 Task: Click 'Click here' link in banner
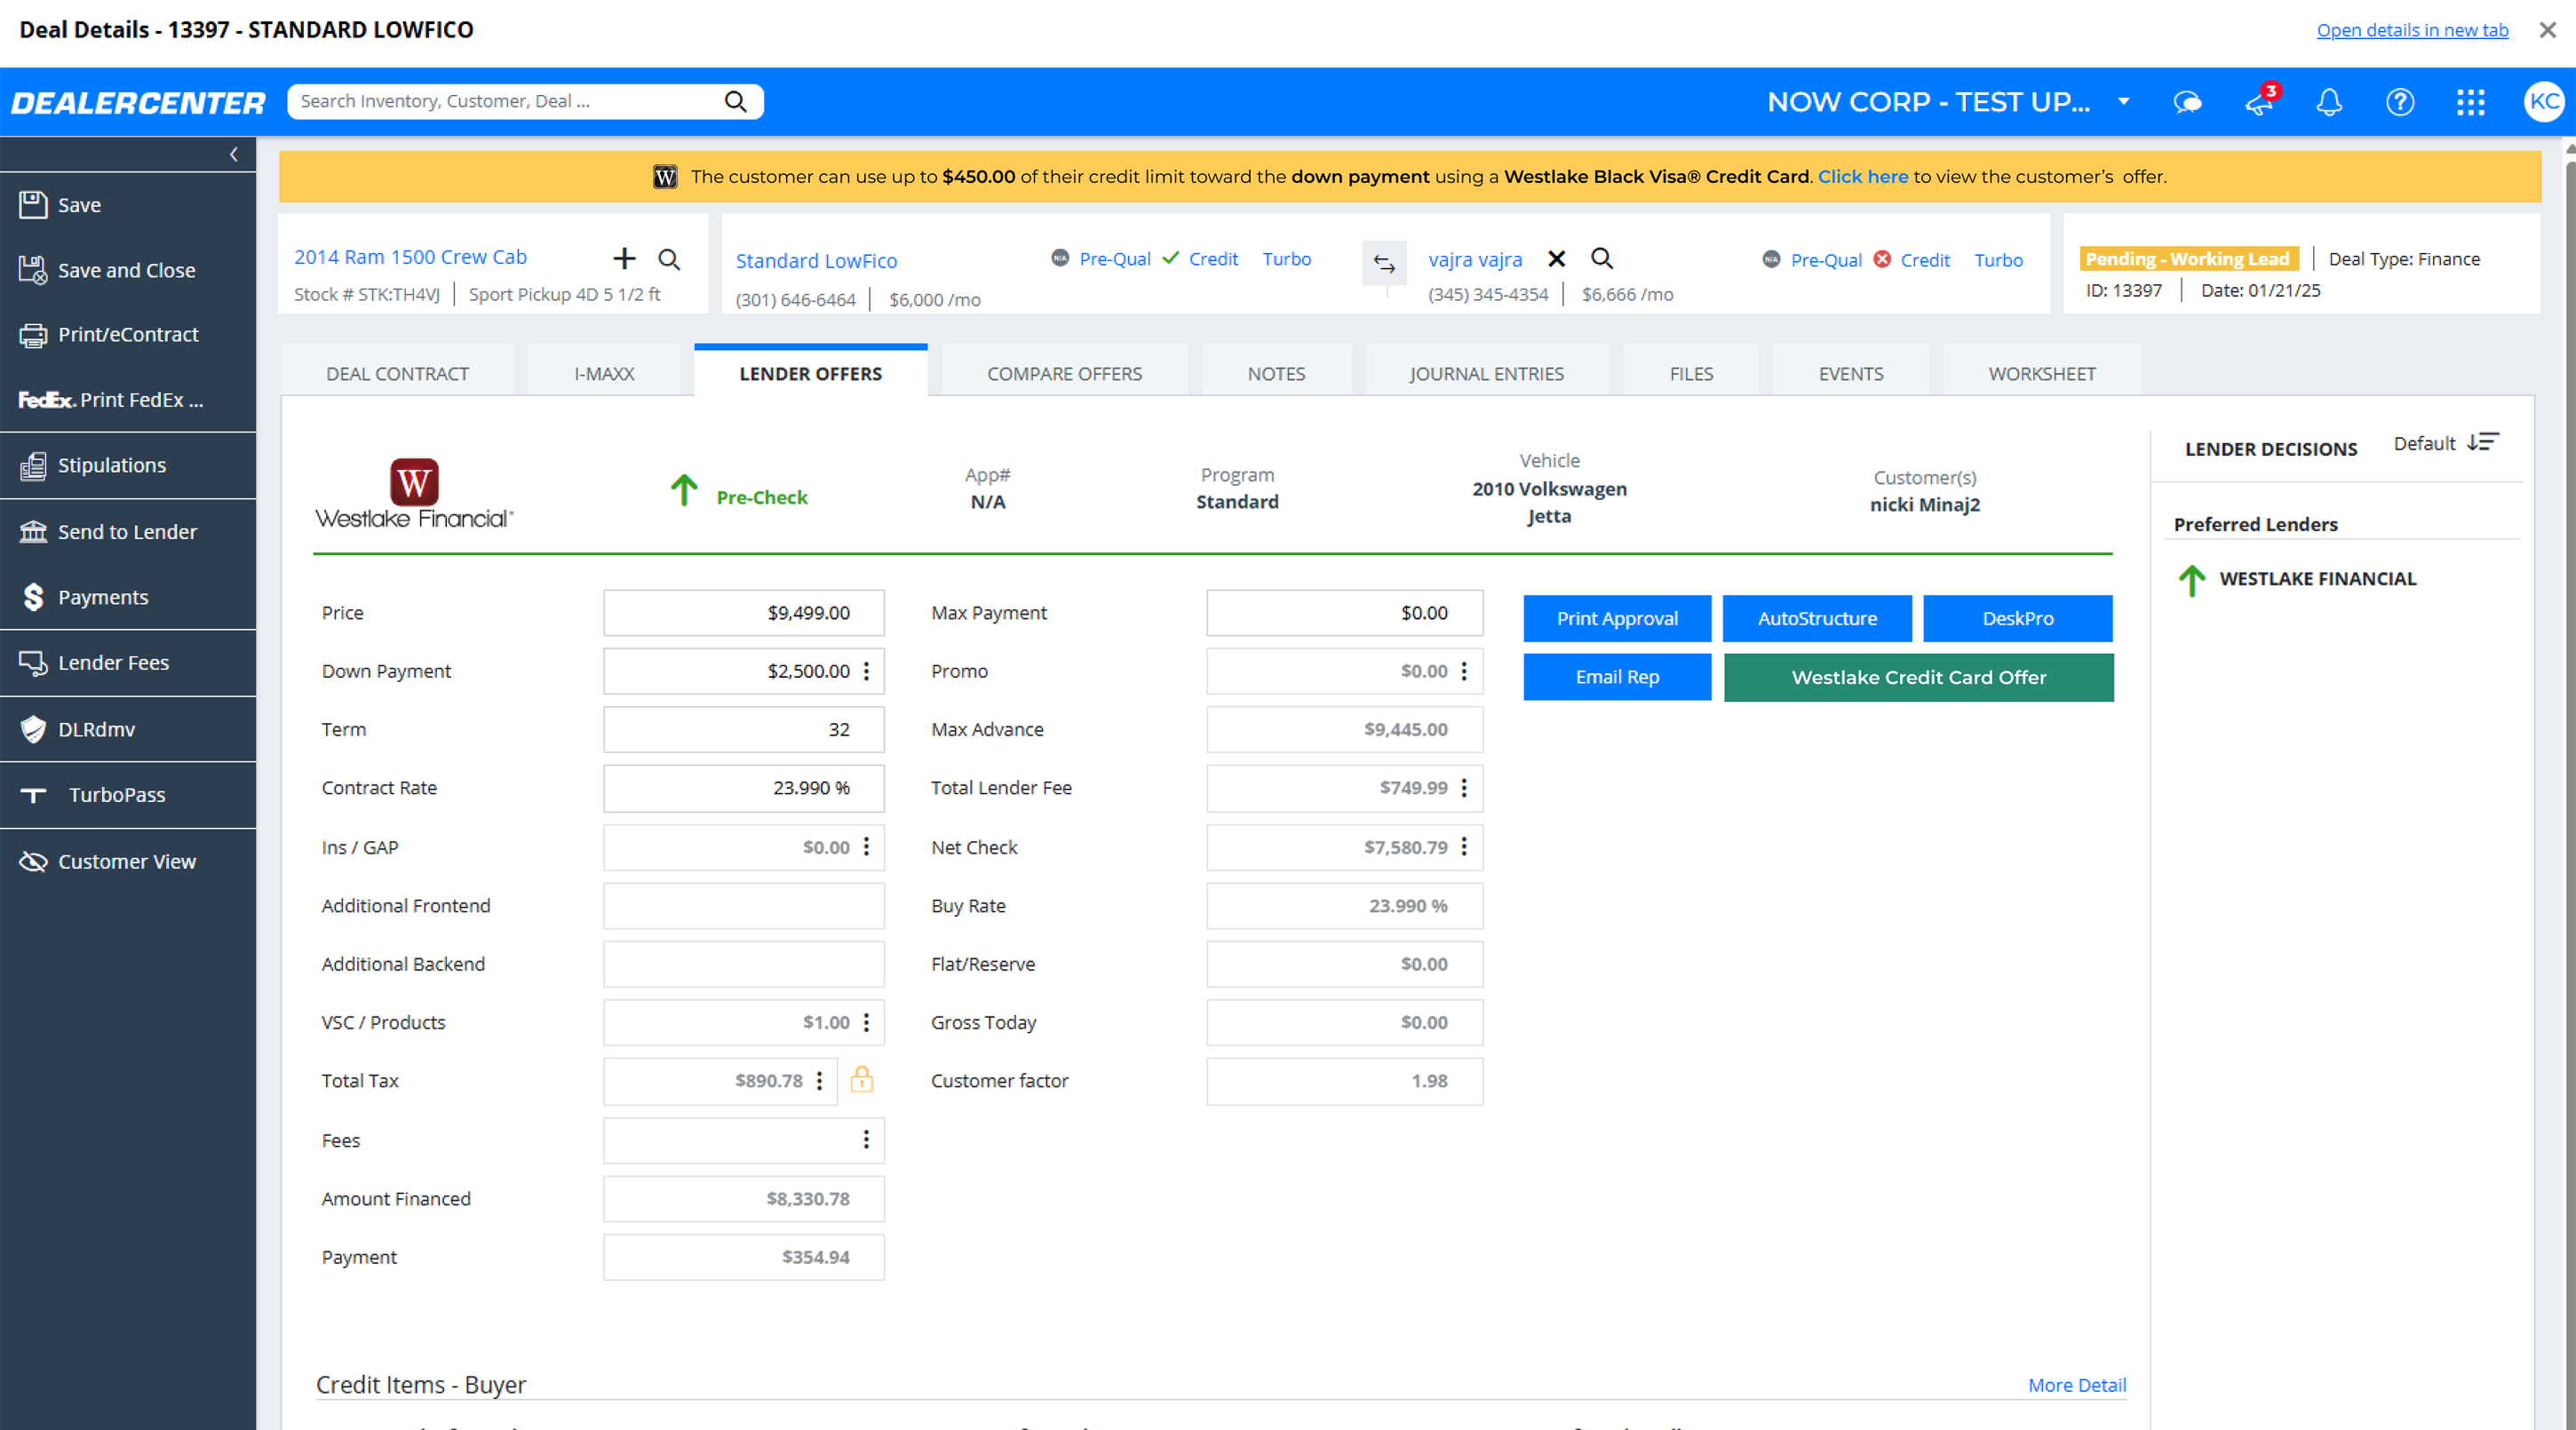tap(1862, 177)
